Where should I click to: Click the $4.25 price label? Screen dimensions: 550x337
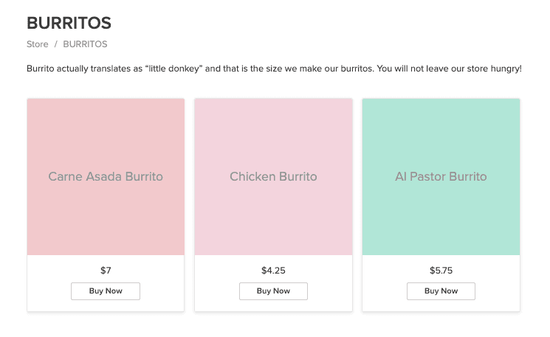(273, 271)
